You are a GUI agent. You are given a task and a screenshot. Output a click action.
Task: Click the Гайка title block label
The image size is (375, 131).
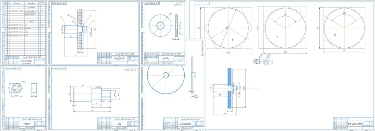point(25,124)
